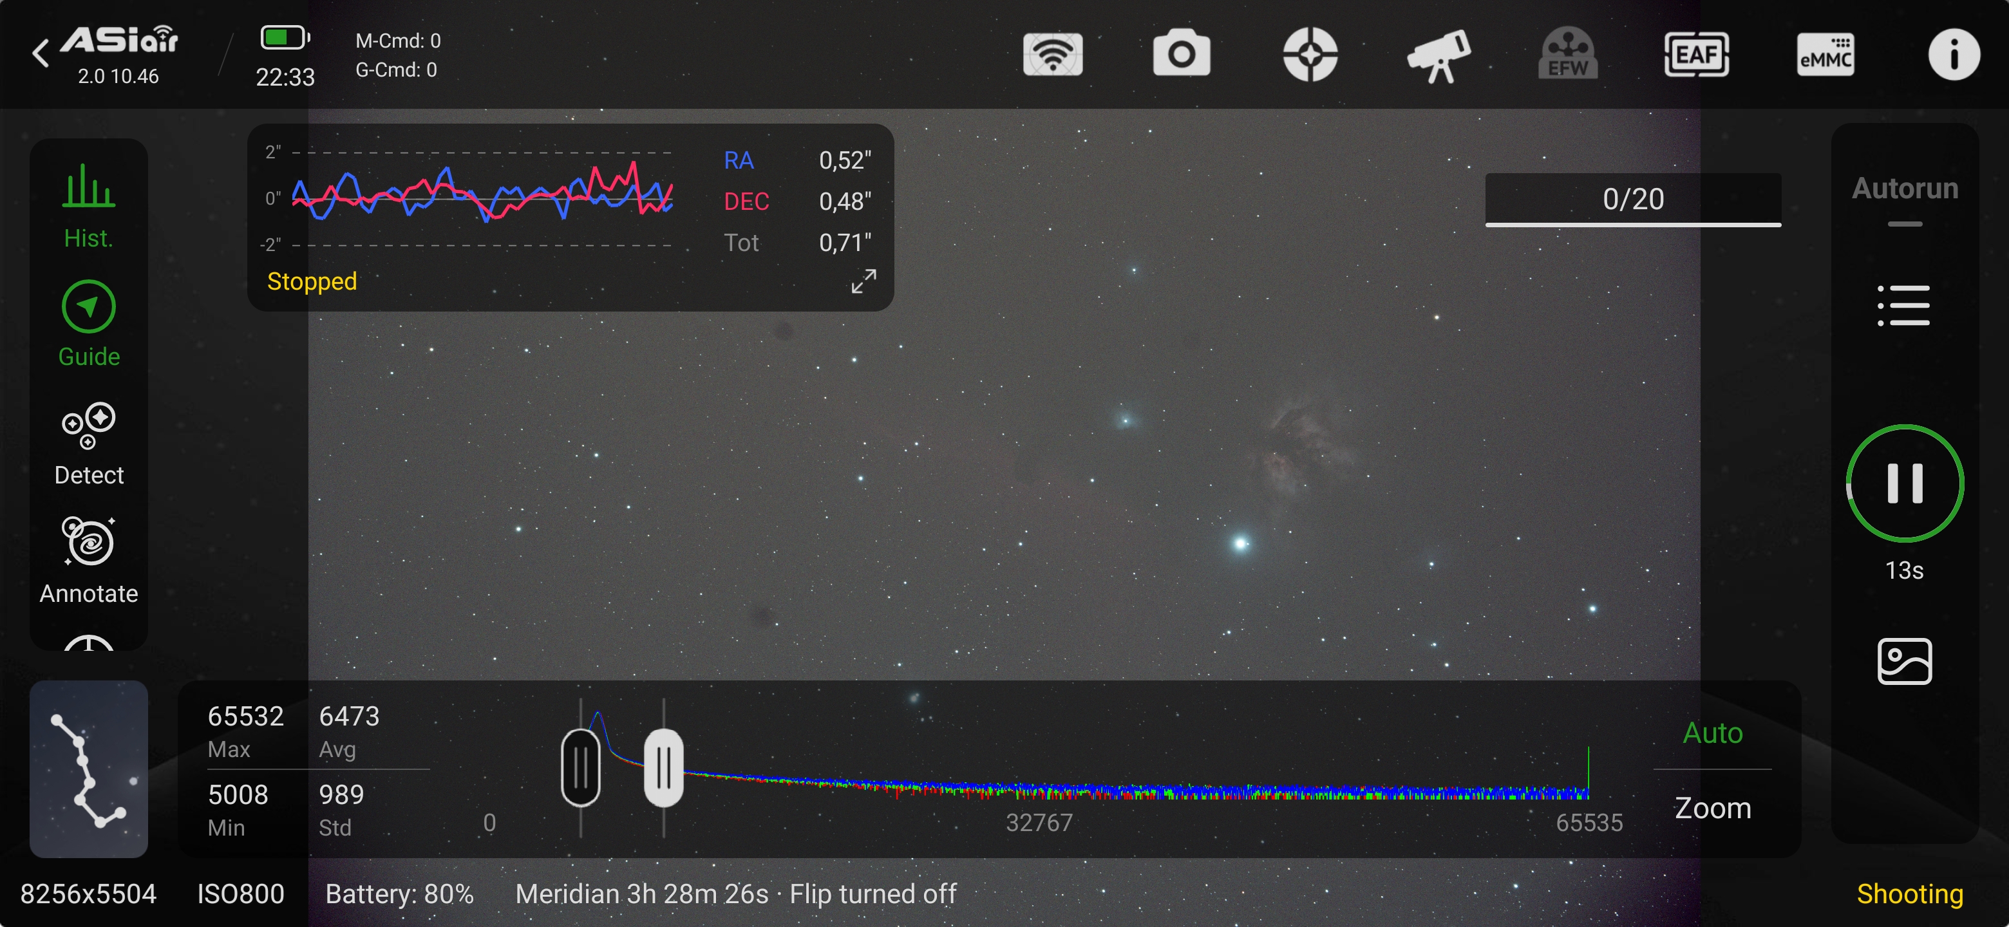This screenshot has width=2009, height=927.
Task: Click the white-point histogram slider handle
Action: coord(664,768)
